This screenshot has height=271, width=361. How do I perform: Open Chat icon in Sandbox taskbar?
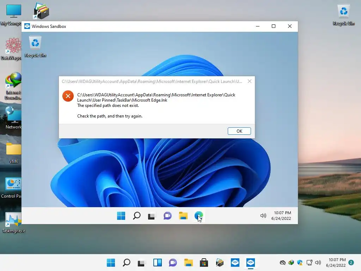pos(167,216)
